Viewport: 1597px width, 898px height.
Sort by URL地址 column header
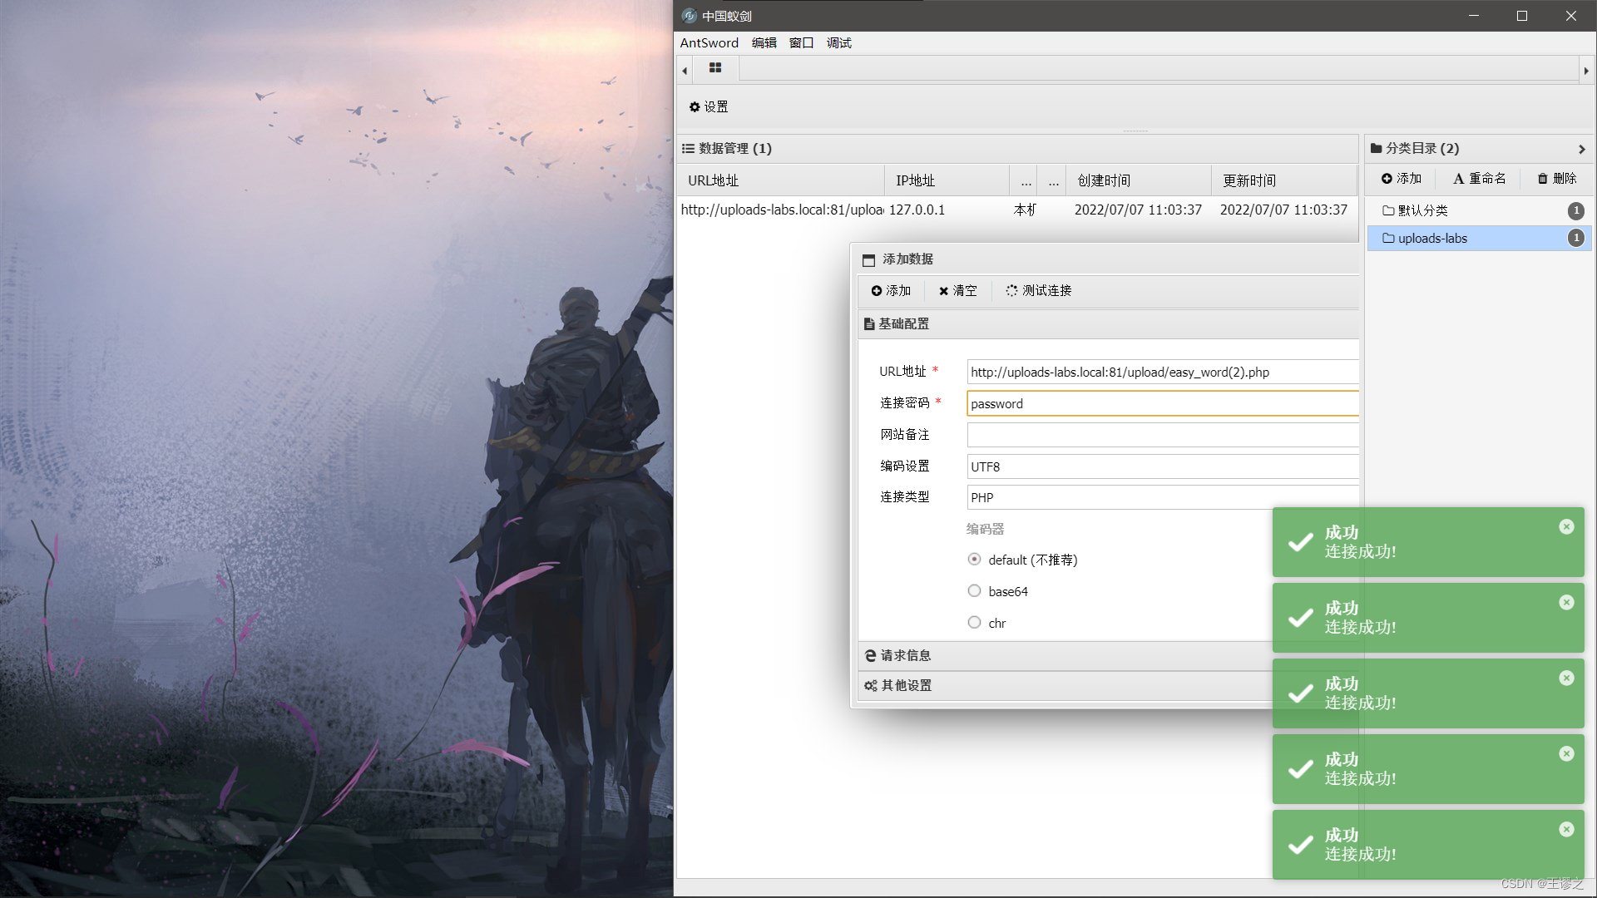click(781, 180)
